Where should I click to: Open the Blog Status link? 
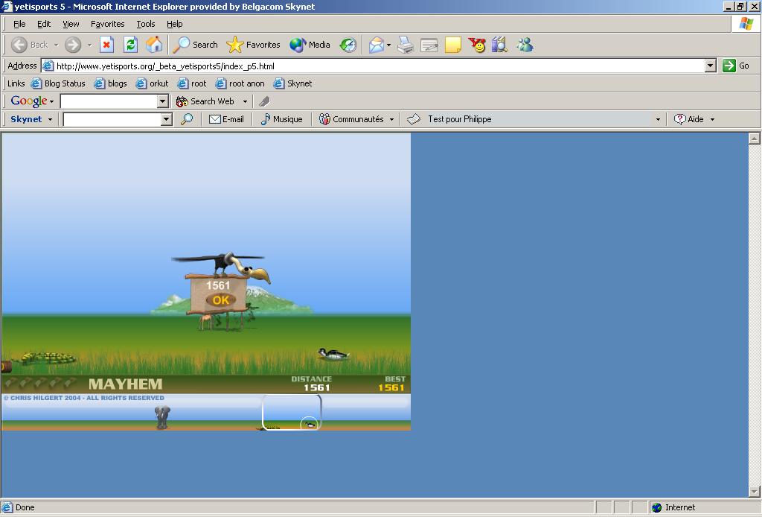coord(58,83)
